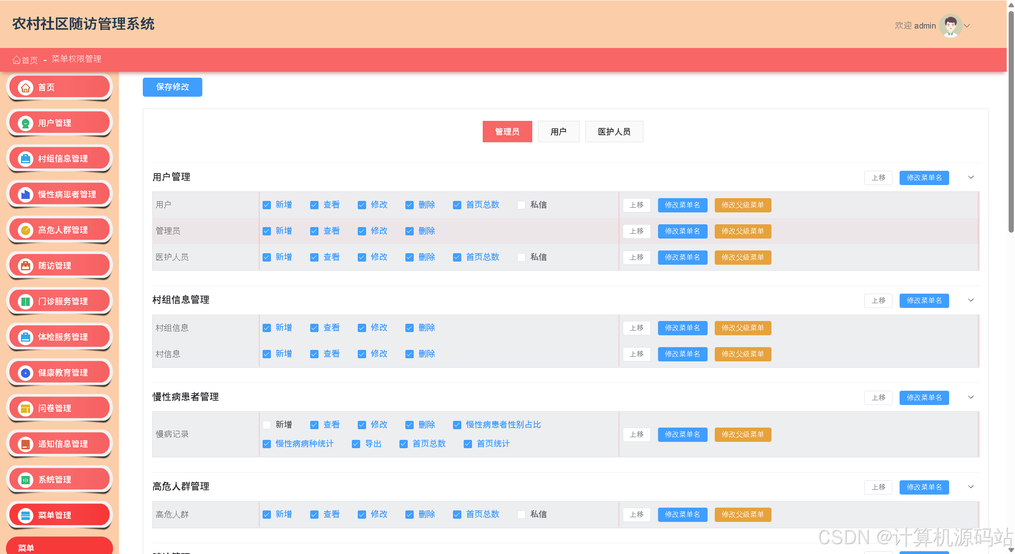Open the admin account dropdown arrow
This screenshot has height=554, width=1015.
967,26
